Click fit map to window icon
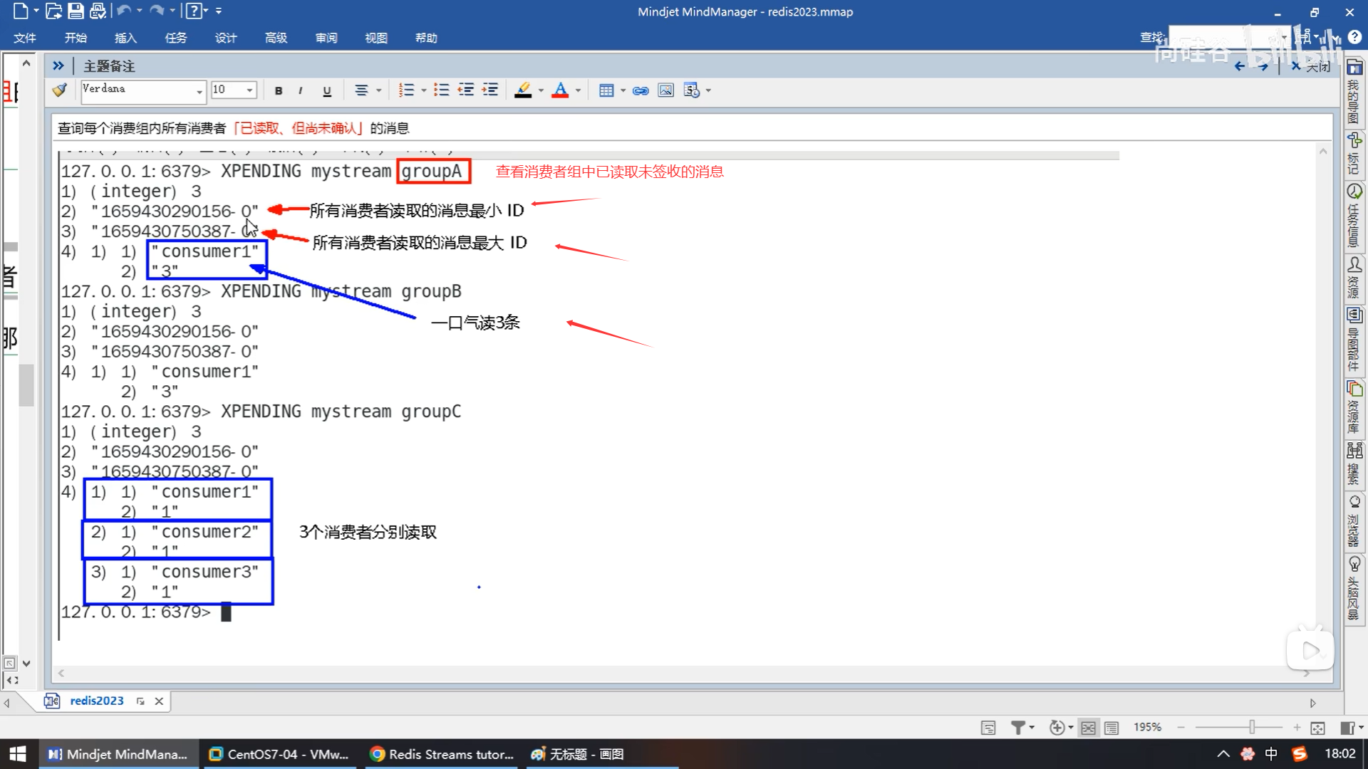The width and height of the screenshot is (1368, 769). (x=1318, y=728)
